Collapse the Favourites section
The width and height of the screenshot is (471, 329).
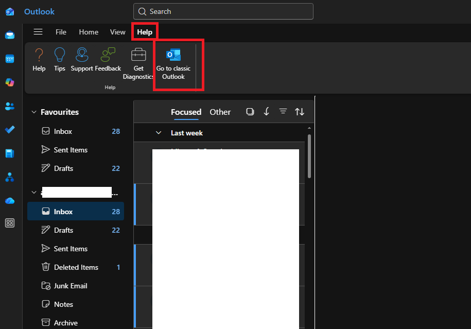[x=34, y=112]
